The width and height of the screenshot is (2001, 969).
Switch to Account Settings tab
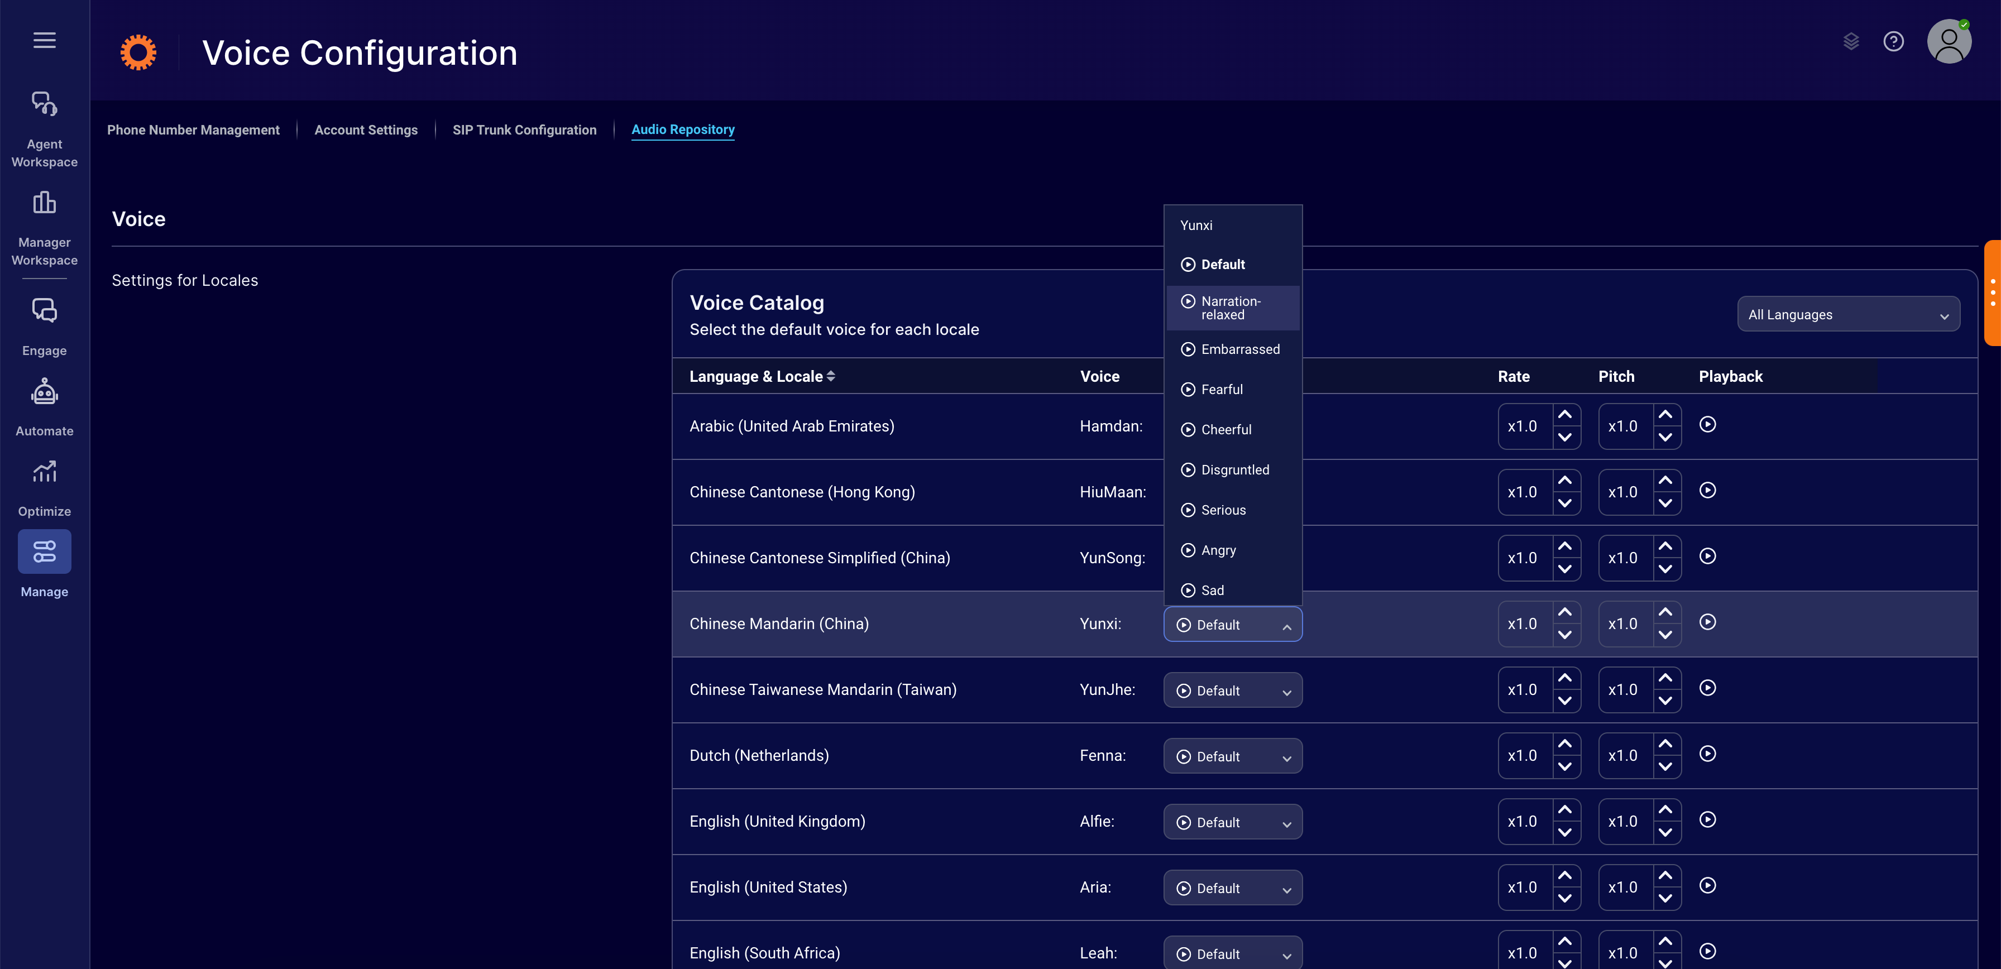click(366, 129)
